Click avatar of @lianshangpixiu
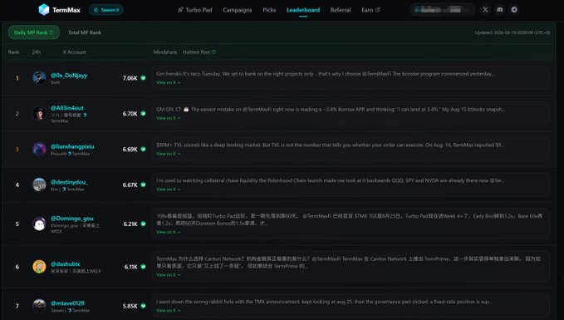Screen dimensions: 564x320 (x=39, y=149)
